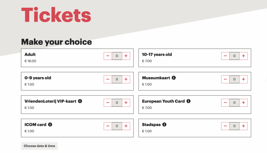Click the Choose date & time button
Viewport: 267px width, 153px height.
tap(39, 146)
